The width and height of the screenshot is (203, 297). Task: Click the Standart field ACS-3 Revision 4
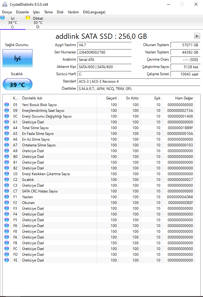point(139,82)
